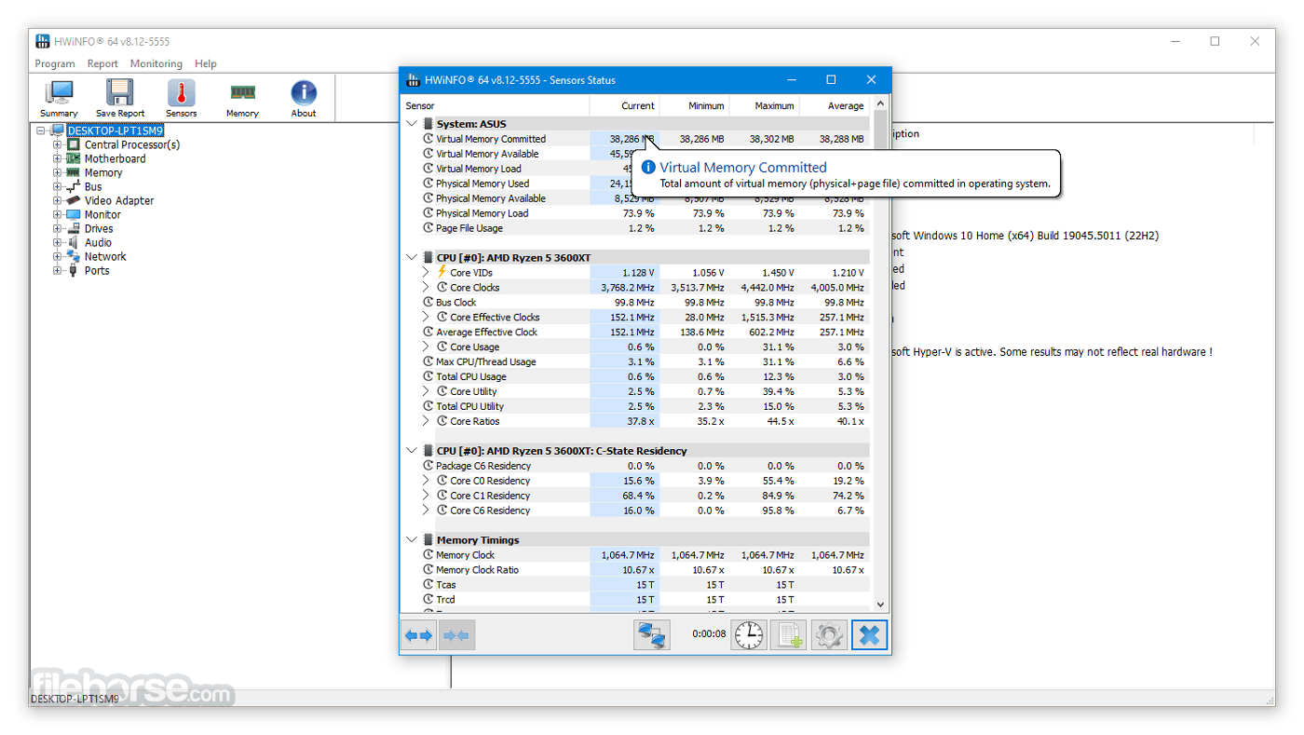Expand the Central Processor(s) tree node
This screenshot has height=735, width=1304.
(x=58, y=145)
